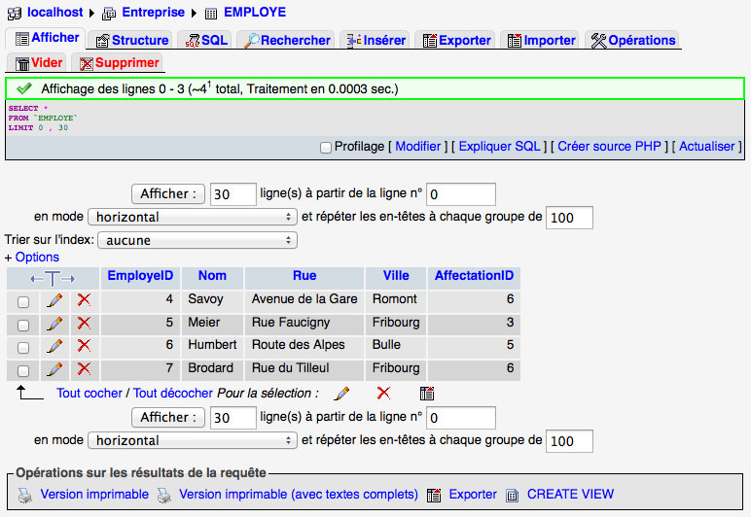Image resolution: width=751 pixels, height=517 pixels.
Task: Open the Opérations tab
Action: click(632, 40)
